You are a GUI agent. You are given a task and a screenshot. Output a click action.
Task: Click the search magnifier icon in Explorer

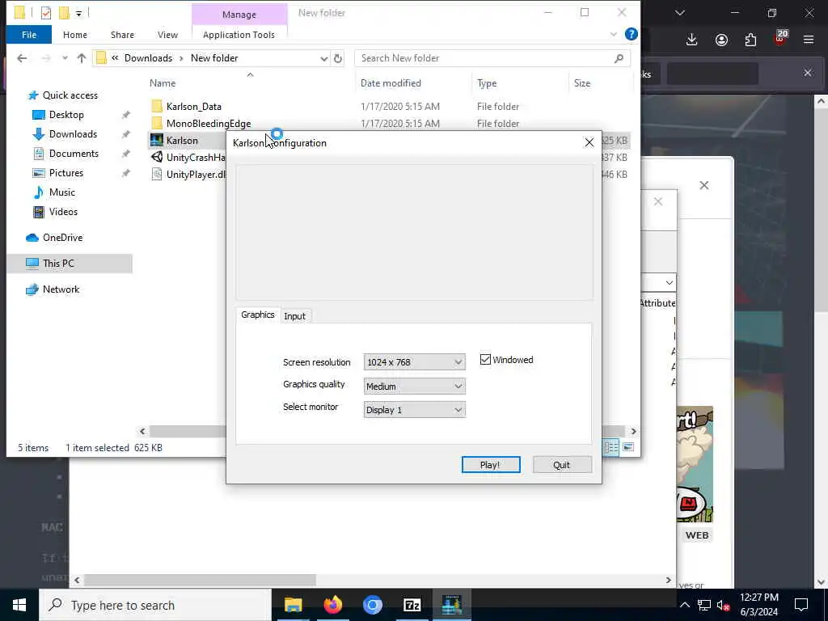click(x=619, y=58)
